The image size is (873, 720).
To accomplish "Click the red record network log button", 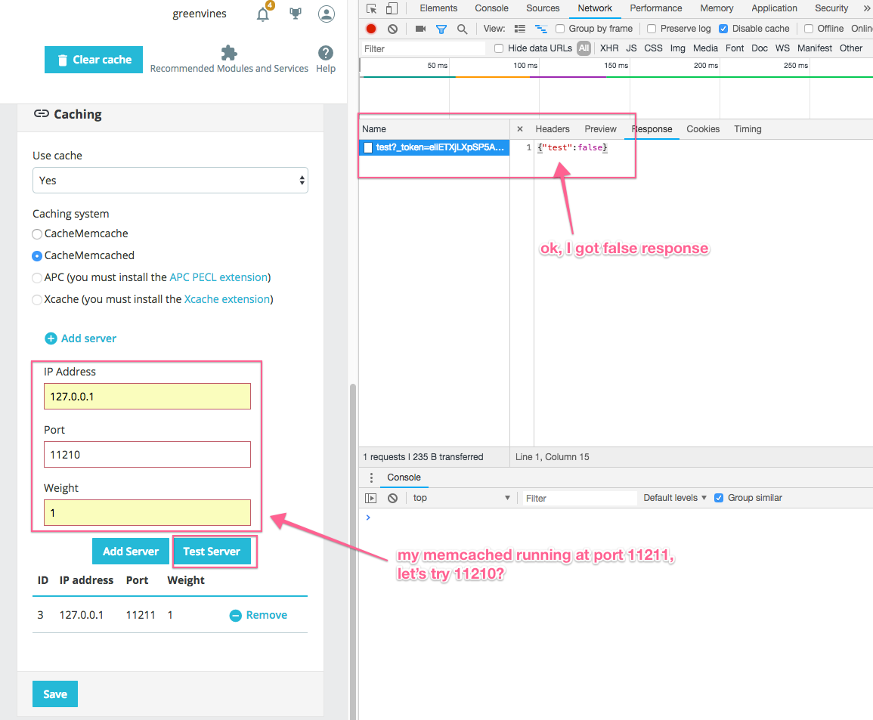I will point(371,29).
